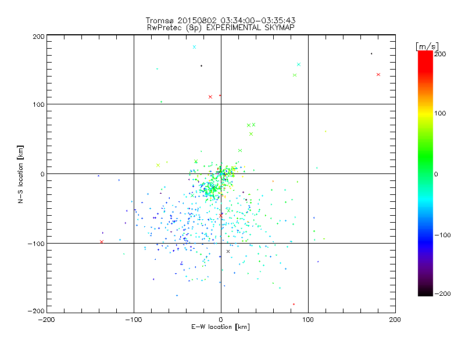Click the lone red dot near the bottom of the plot
The width and height of the screenshot is (465, 348).
pyautogui.click(x=294, y=304)
